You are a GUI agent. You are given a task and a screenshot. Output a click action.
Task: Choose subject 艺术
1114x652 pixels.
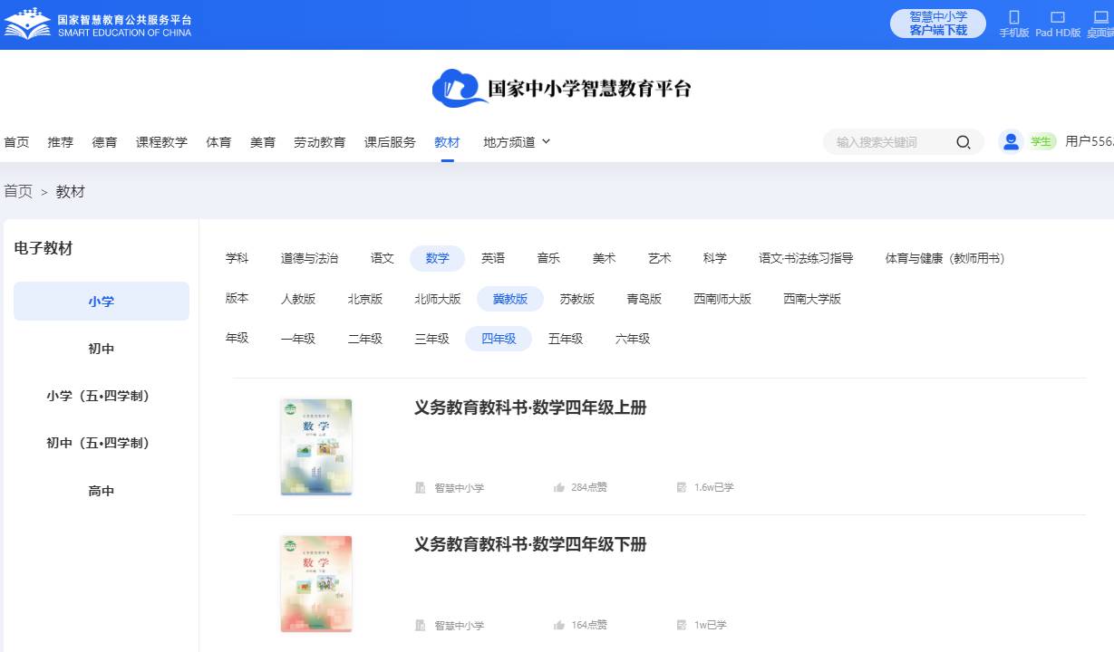pos(660,258)
